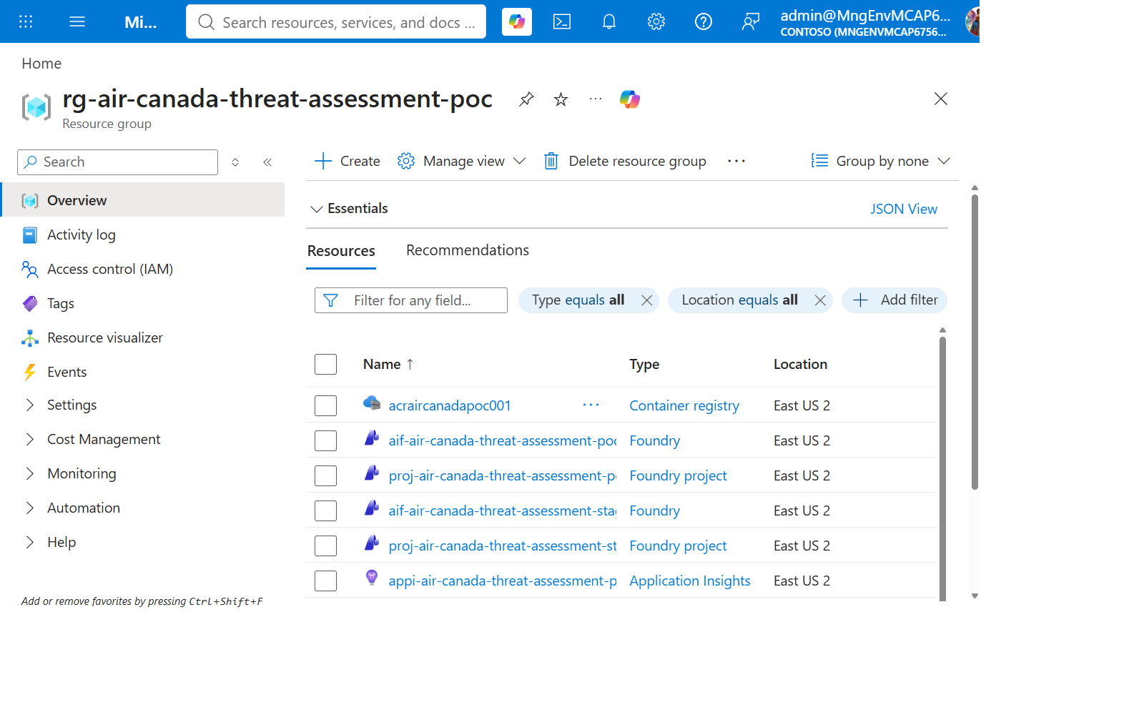1144x715 pixels.
Task: Open JSON View link
Action: coord(904,209)
